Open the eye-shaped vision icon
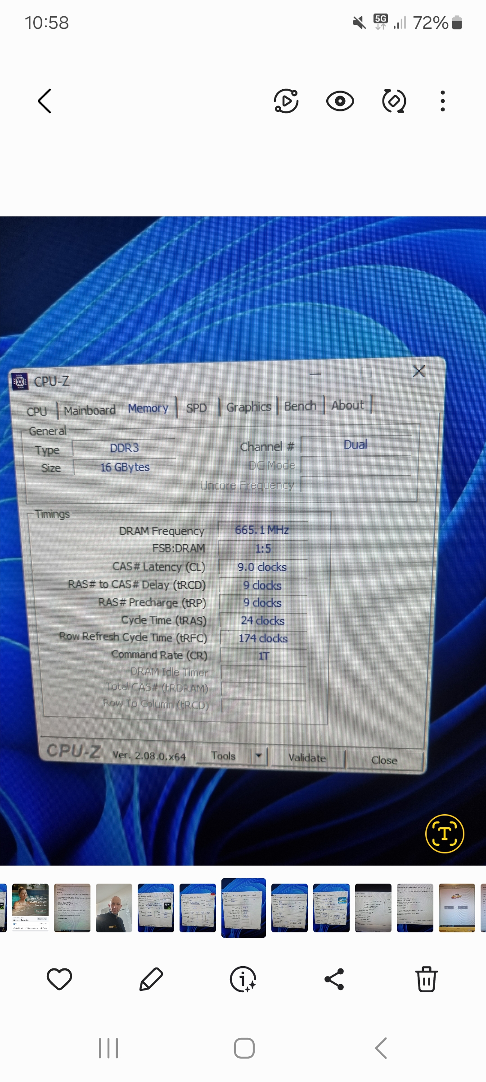Image resolution: width=486 pixels, height=1082 pixels. (340, 101)
